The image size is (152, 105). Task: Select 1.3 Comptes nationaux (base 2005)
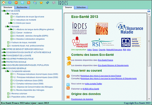[x=28, y=81]
